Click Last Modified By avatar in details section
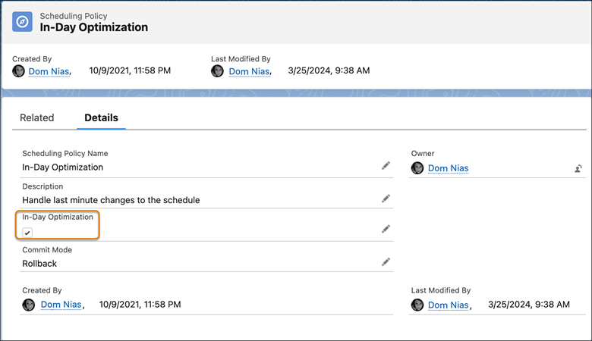The width and height of the screenshot is (592, 341). 417,305
